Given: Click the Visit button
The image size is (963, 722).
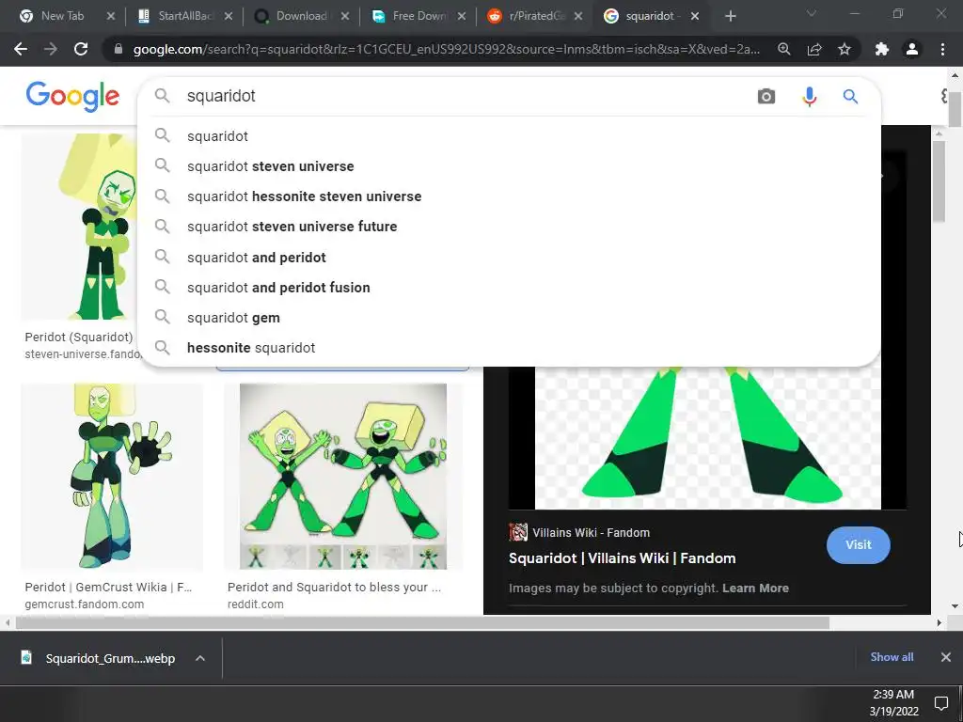Looking at the screenshot, I should [x=858, y=544].
